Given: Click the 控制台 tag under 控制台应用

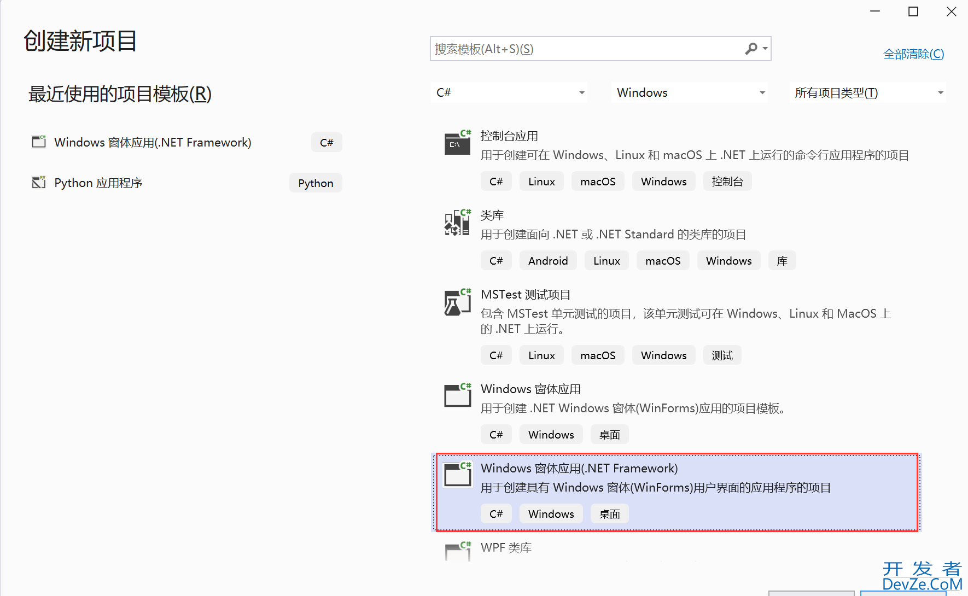Looking at the screenshot, I should [727, 181].
